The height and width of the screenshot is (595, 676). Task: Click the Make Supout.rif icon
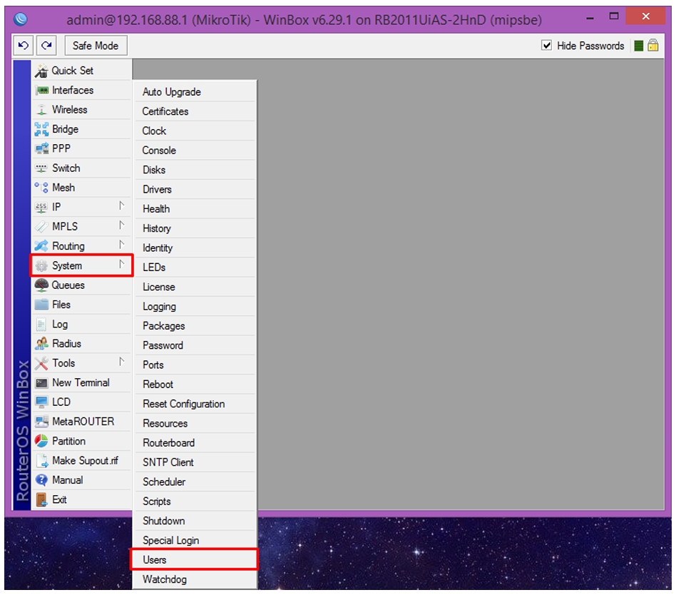pos(42,461)
